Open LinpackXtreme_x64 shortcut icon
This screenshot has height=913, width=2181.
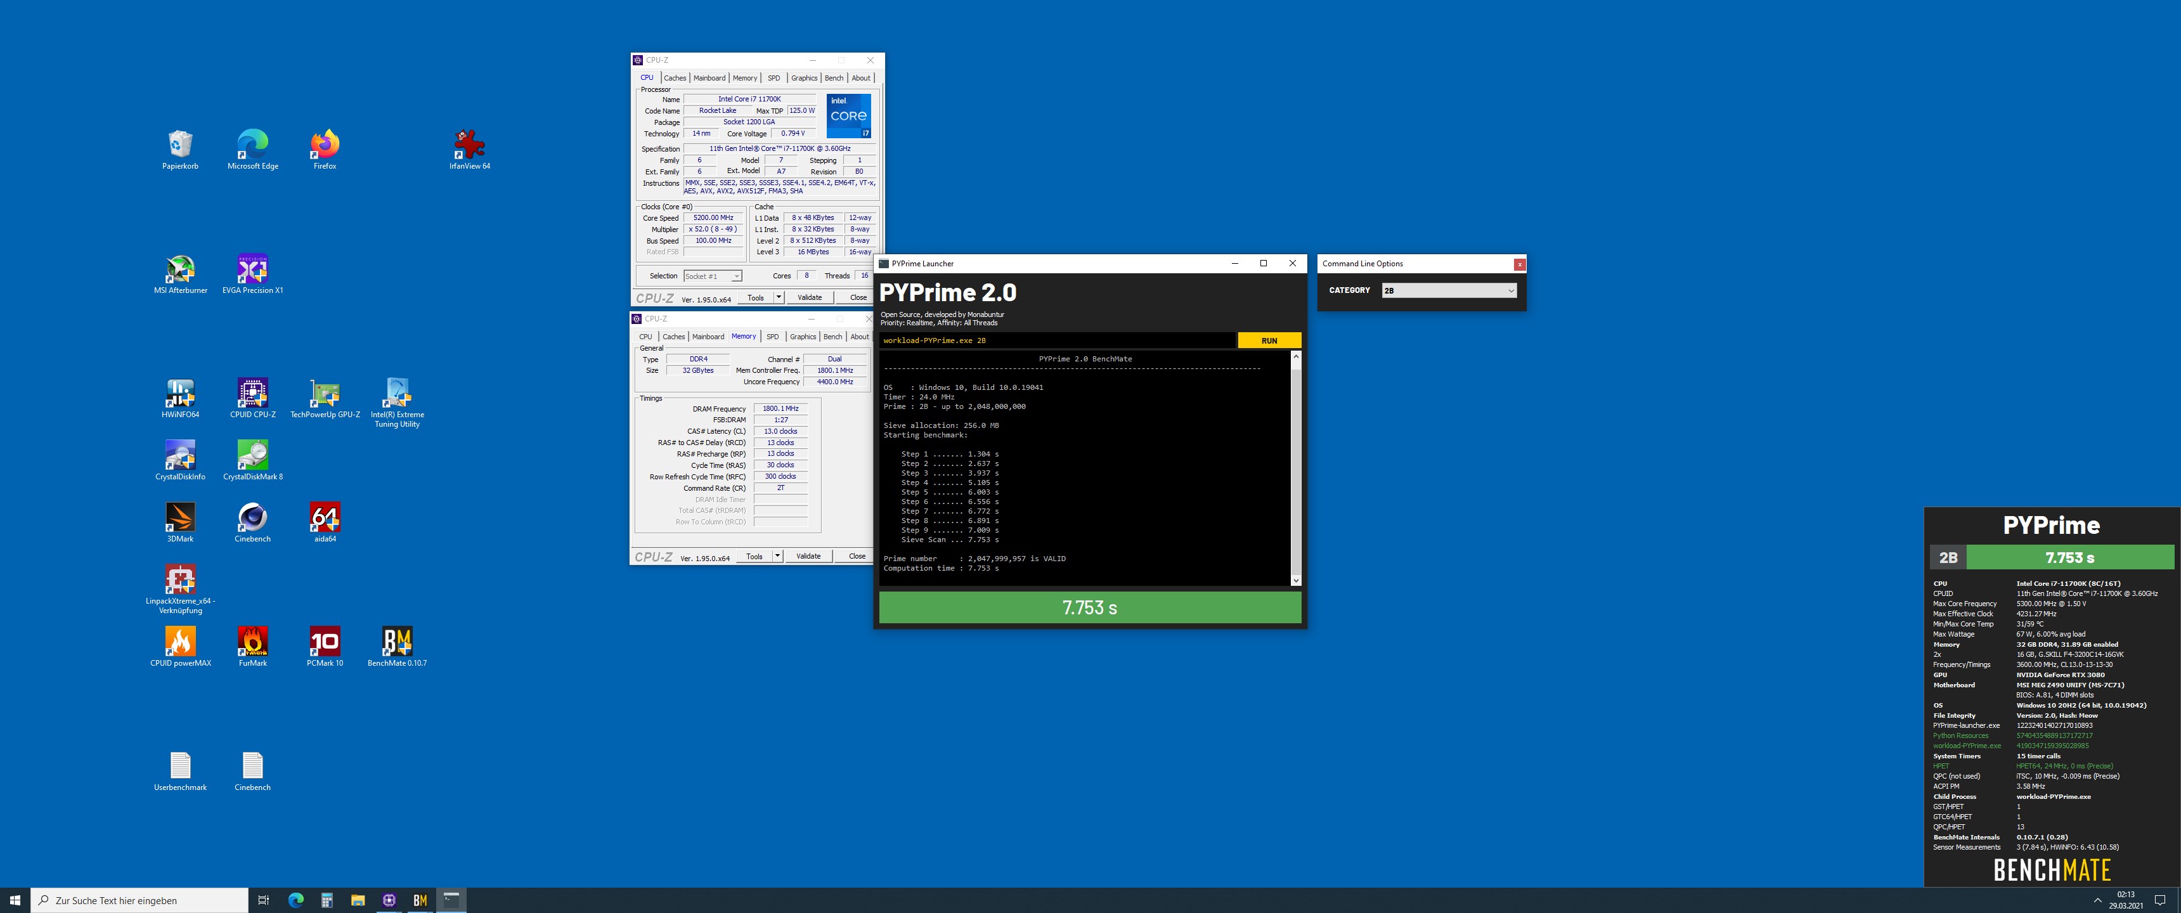point(180,588)
